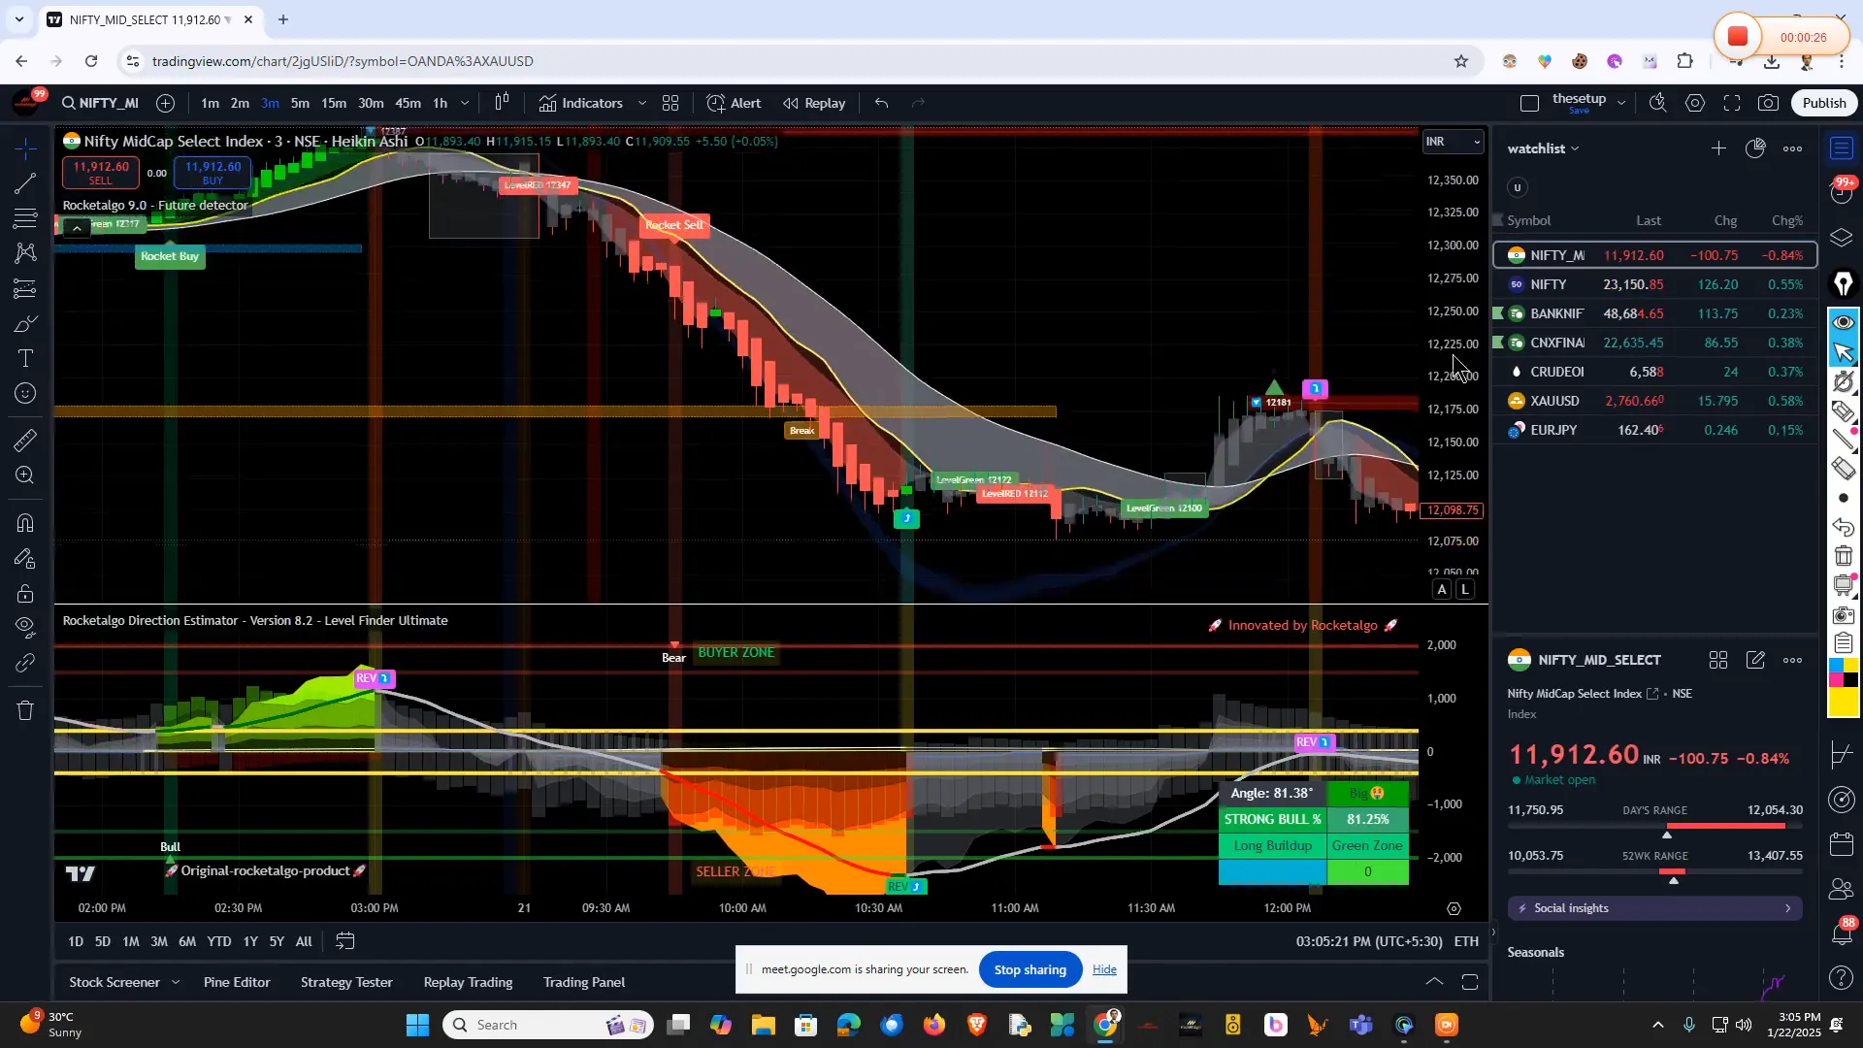Expand the timeframe interval dropdown arrow
The image size is (1863, 1048).
tap(465, 103)
